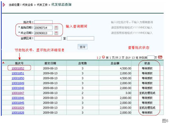Open batch number 10001847 link
The width and height of the screenshot is (169, 124).
tap(18, 93)
